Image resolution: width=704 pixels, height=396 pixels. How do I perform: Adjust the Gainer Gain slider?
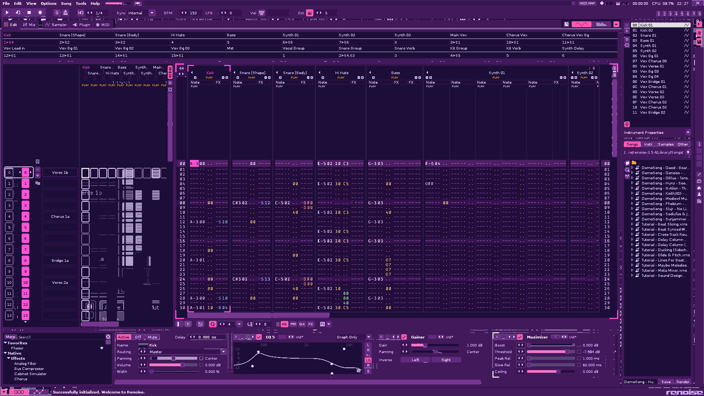(x=434, y=345)
